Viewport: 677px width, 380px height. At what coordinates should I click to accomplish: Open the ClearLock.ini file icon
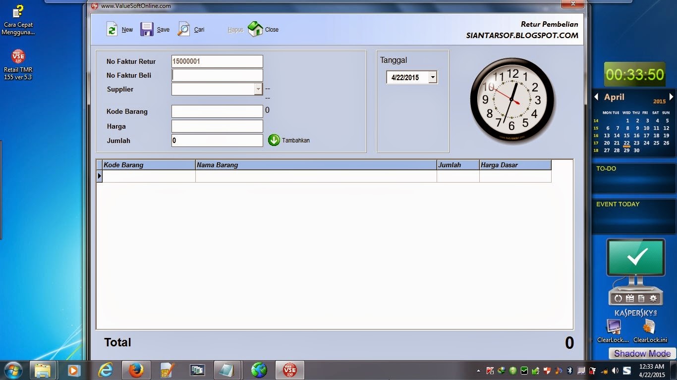tap(650, 331)
